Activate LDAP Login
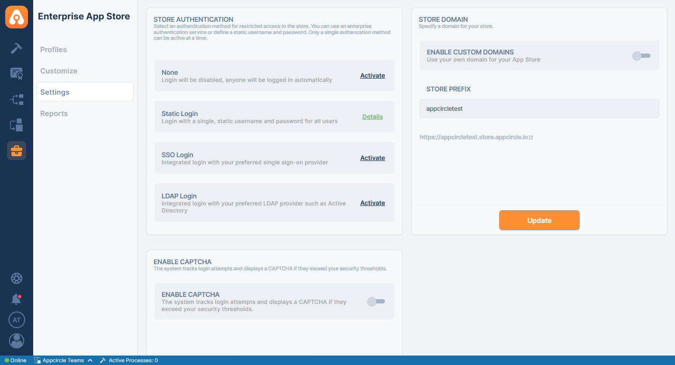This screenshot has height=365, width=675. [x=373, y=203]
